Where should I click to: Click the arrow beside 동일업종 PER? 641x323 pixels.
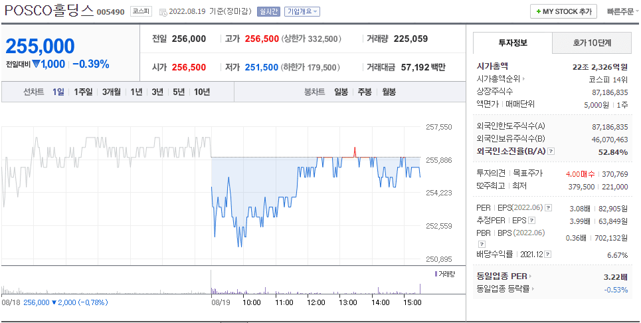pos(530,276)
